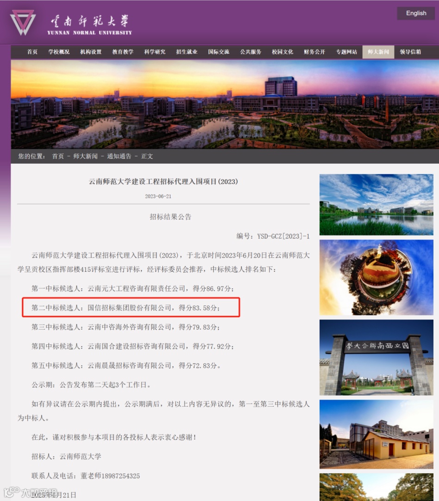Screen dimensions: 439x501
Task: Switch the site language to English
Action: coord(416,13)
